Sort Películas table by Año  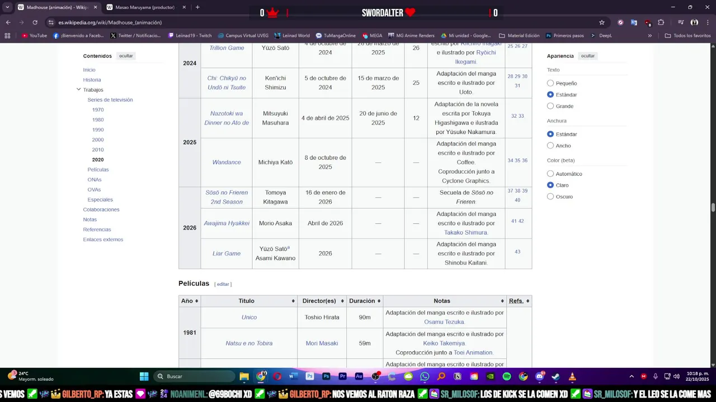190,301
